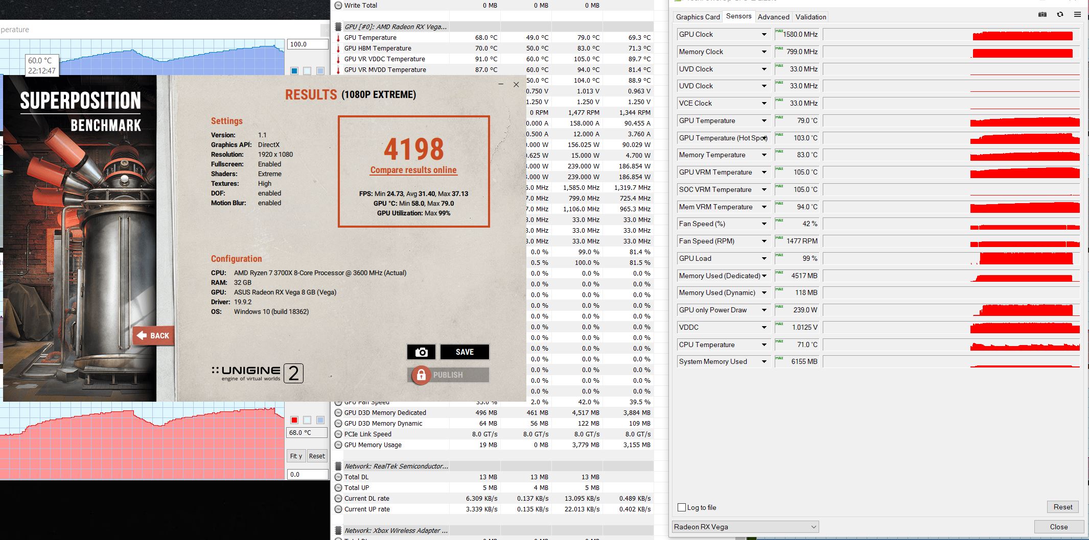Switch to the Graphics Card tab

(x=698, y=17)
